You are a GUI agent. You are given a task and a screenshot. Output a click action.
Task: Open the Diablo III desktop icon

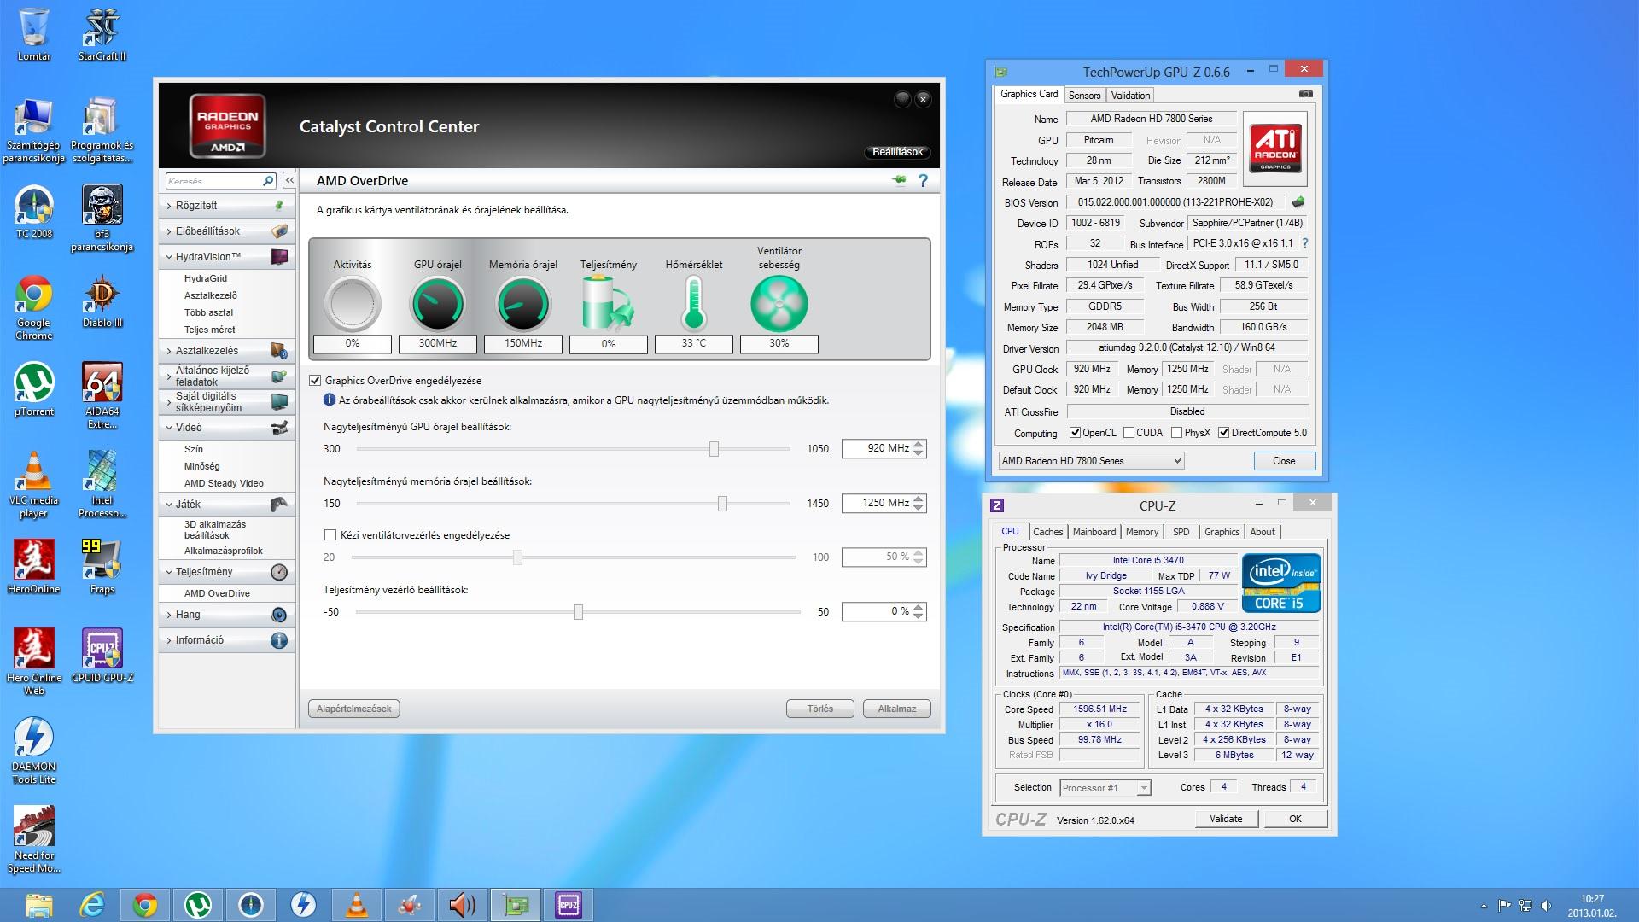coord(102,301)
